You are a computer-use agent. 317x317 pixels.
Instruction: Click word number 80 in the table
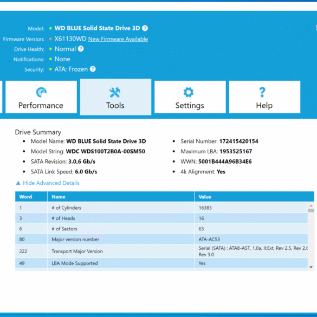22,240
